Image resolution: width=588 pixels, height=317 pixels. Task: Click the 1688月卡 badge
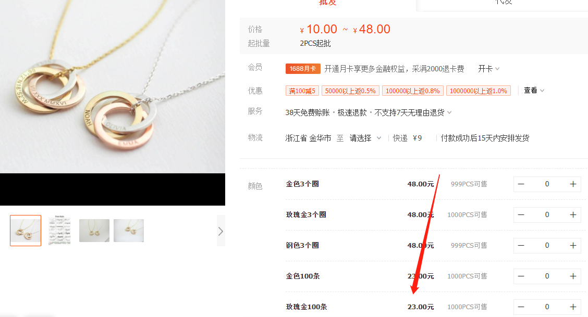click(x=303, y=69)
